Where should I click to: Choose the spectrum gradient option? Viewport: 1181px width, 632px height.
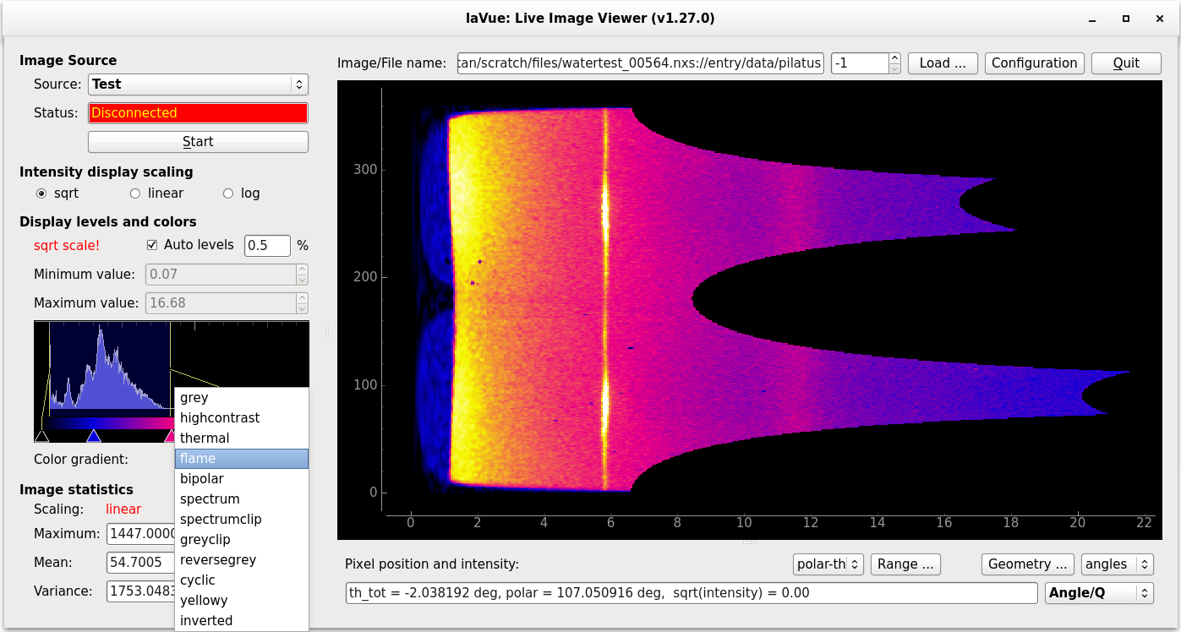[210, 499]
